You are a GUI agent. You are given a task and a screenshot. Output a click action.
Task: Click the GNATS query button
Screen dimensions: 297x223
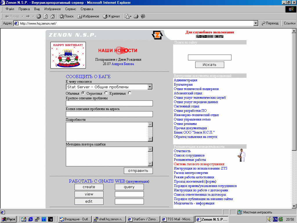pyautogui.click(x=129, y=187)
